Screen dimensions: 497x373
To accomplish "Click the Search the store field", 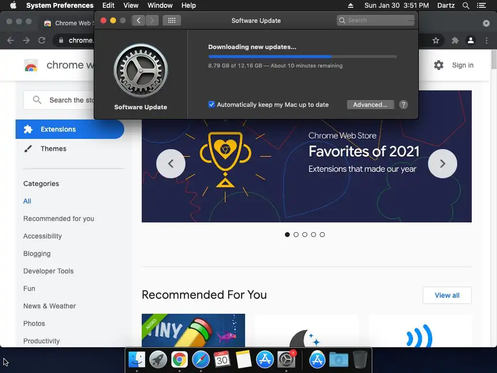I will coord(60,100).
